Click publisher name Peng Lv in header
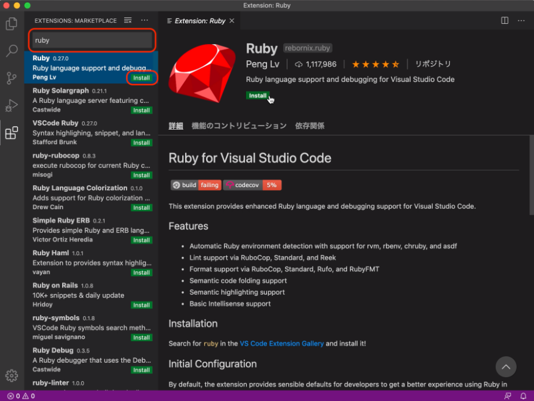 (263, 64)
